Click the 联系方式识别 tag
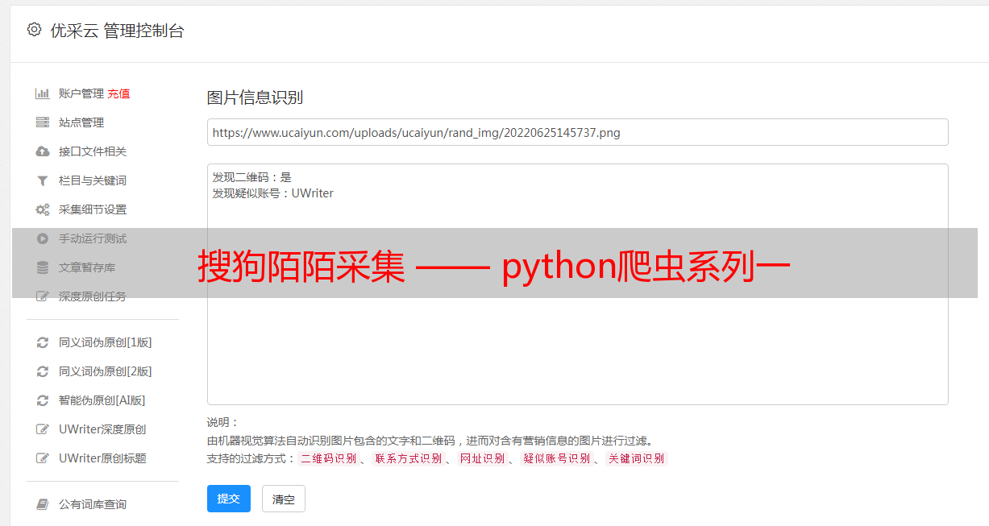 point(408,458)
